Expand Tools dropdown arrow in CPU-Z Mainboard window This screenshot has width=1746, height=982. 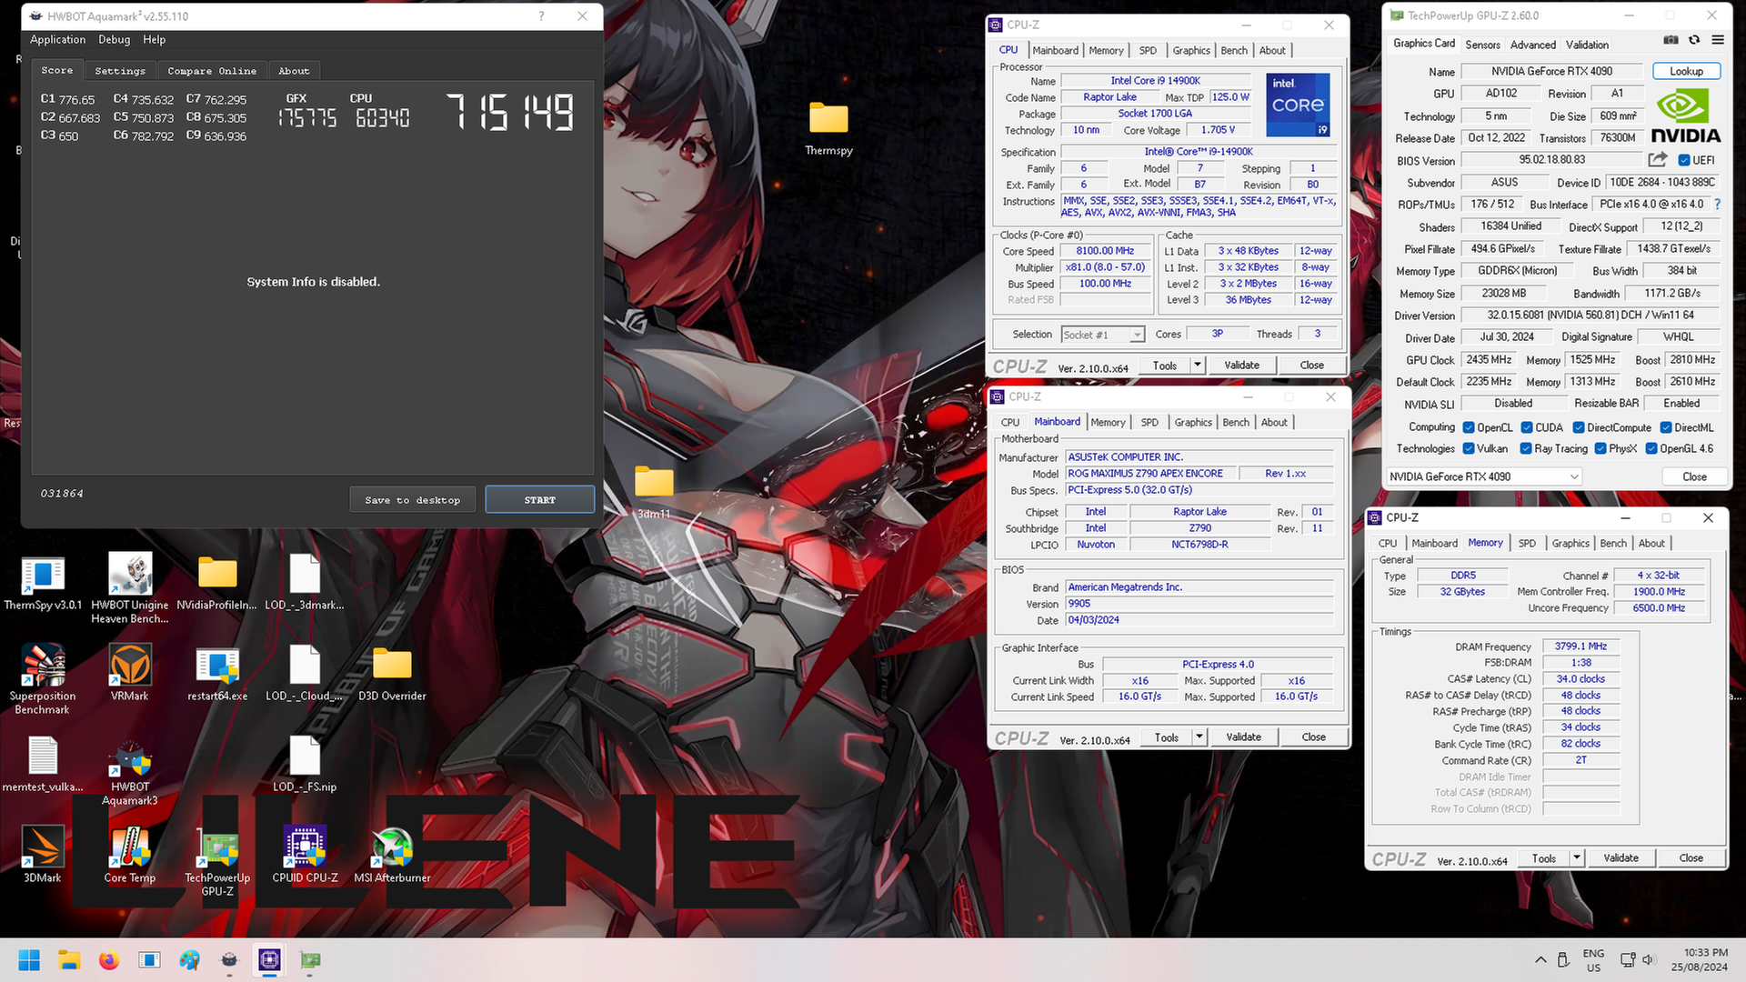click(1199, 736)
